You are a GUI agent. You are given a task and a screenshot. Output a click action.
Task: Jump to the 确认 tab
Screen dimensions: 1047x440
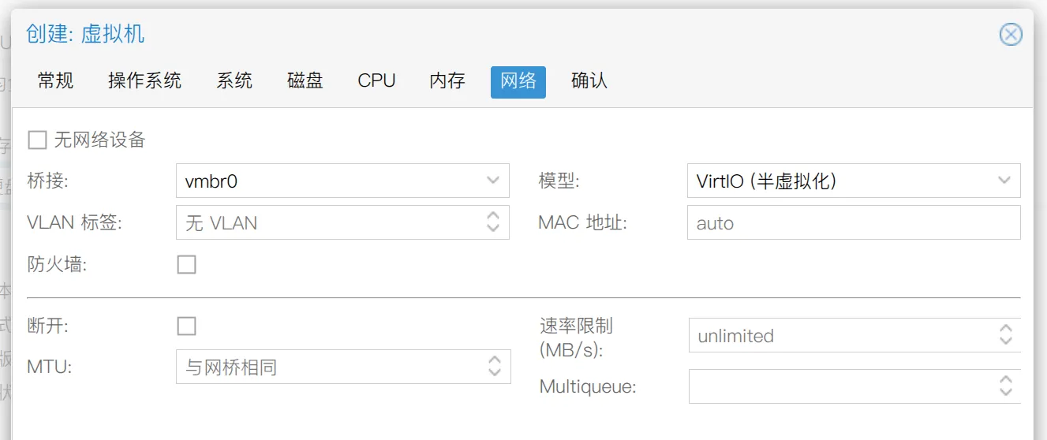(x=589, y=81)
